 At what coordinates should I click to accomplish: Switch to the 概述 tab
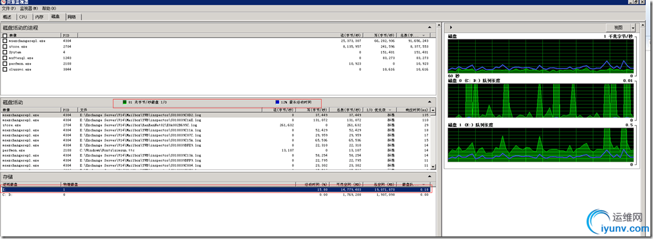coord(8,17)
